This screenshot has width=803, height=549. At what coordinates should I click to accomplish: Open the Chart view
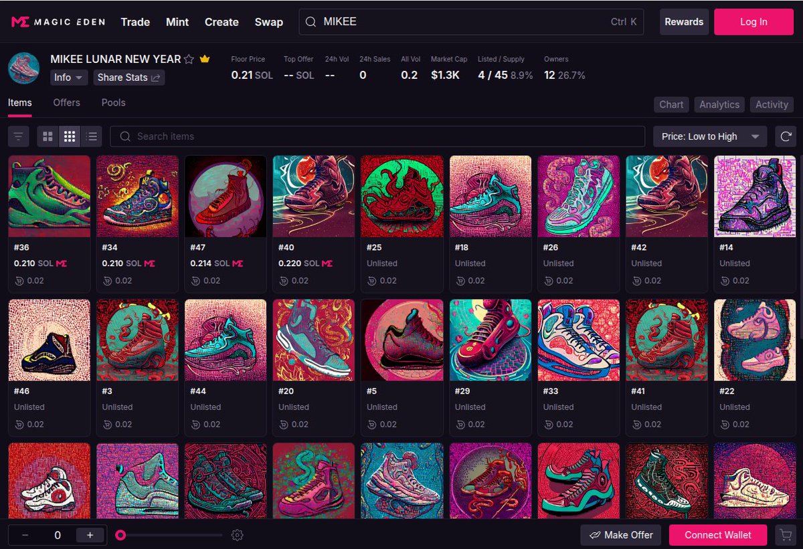point(671,104)
